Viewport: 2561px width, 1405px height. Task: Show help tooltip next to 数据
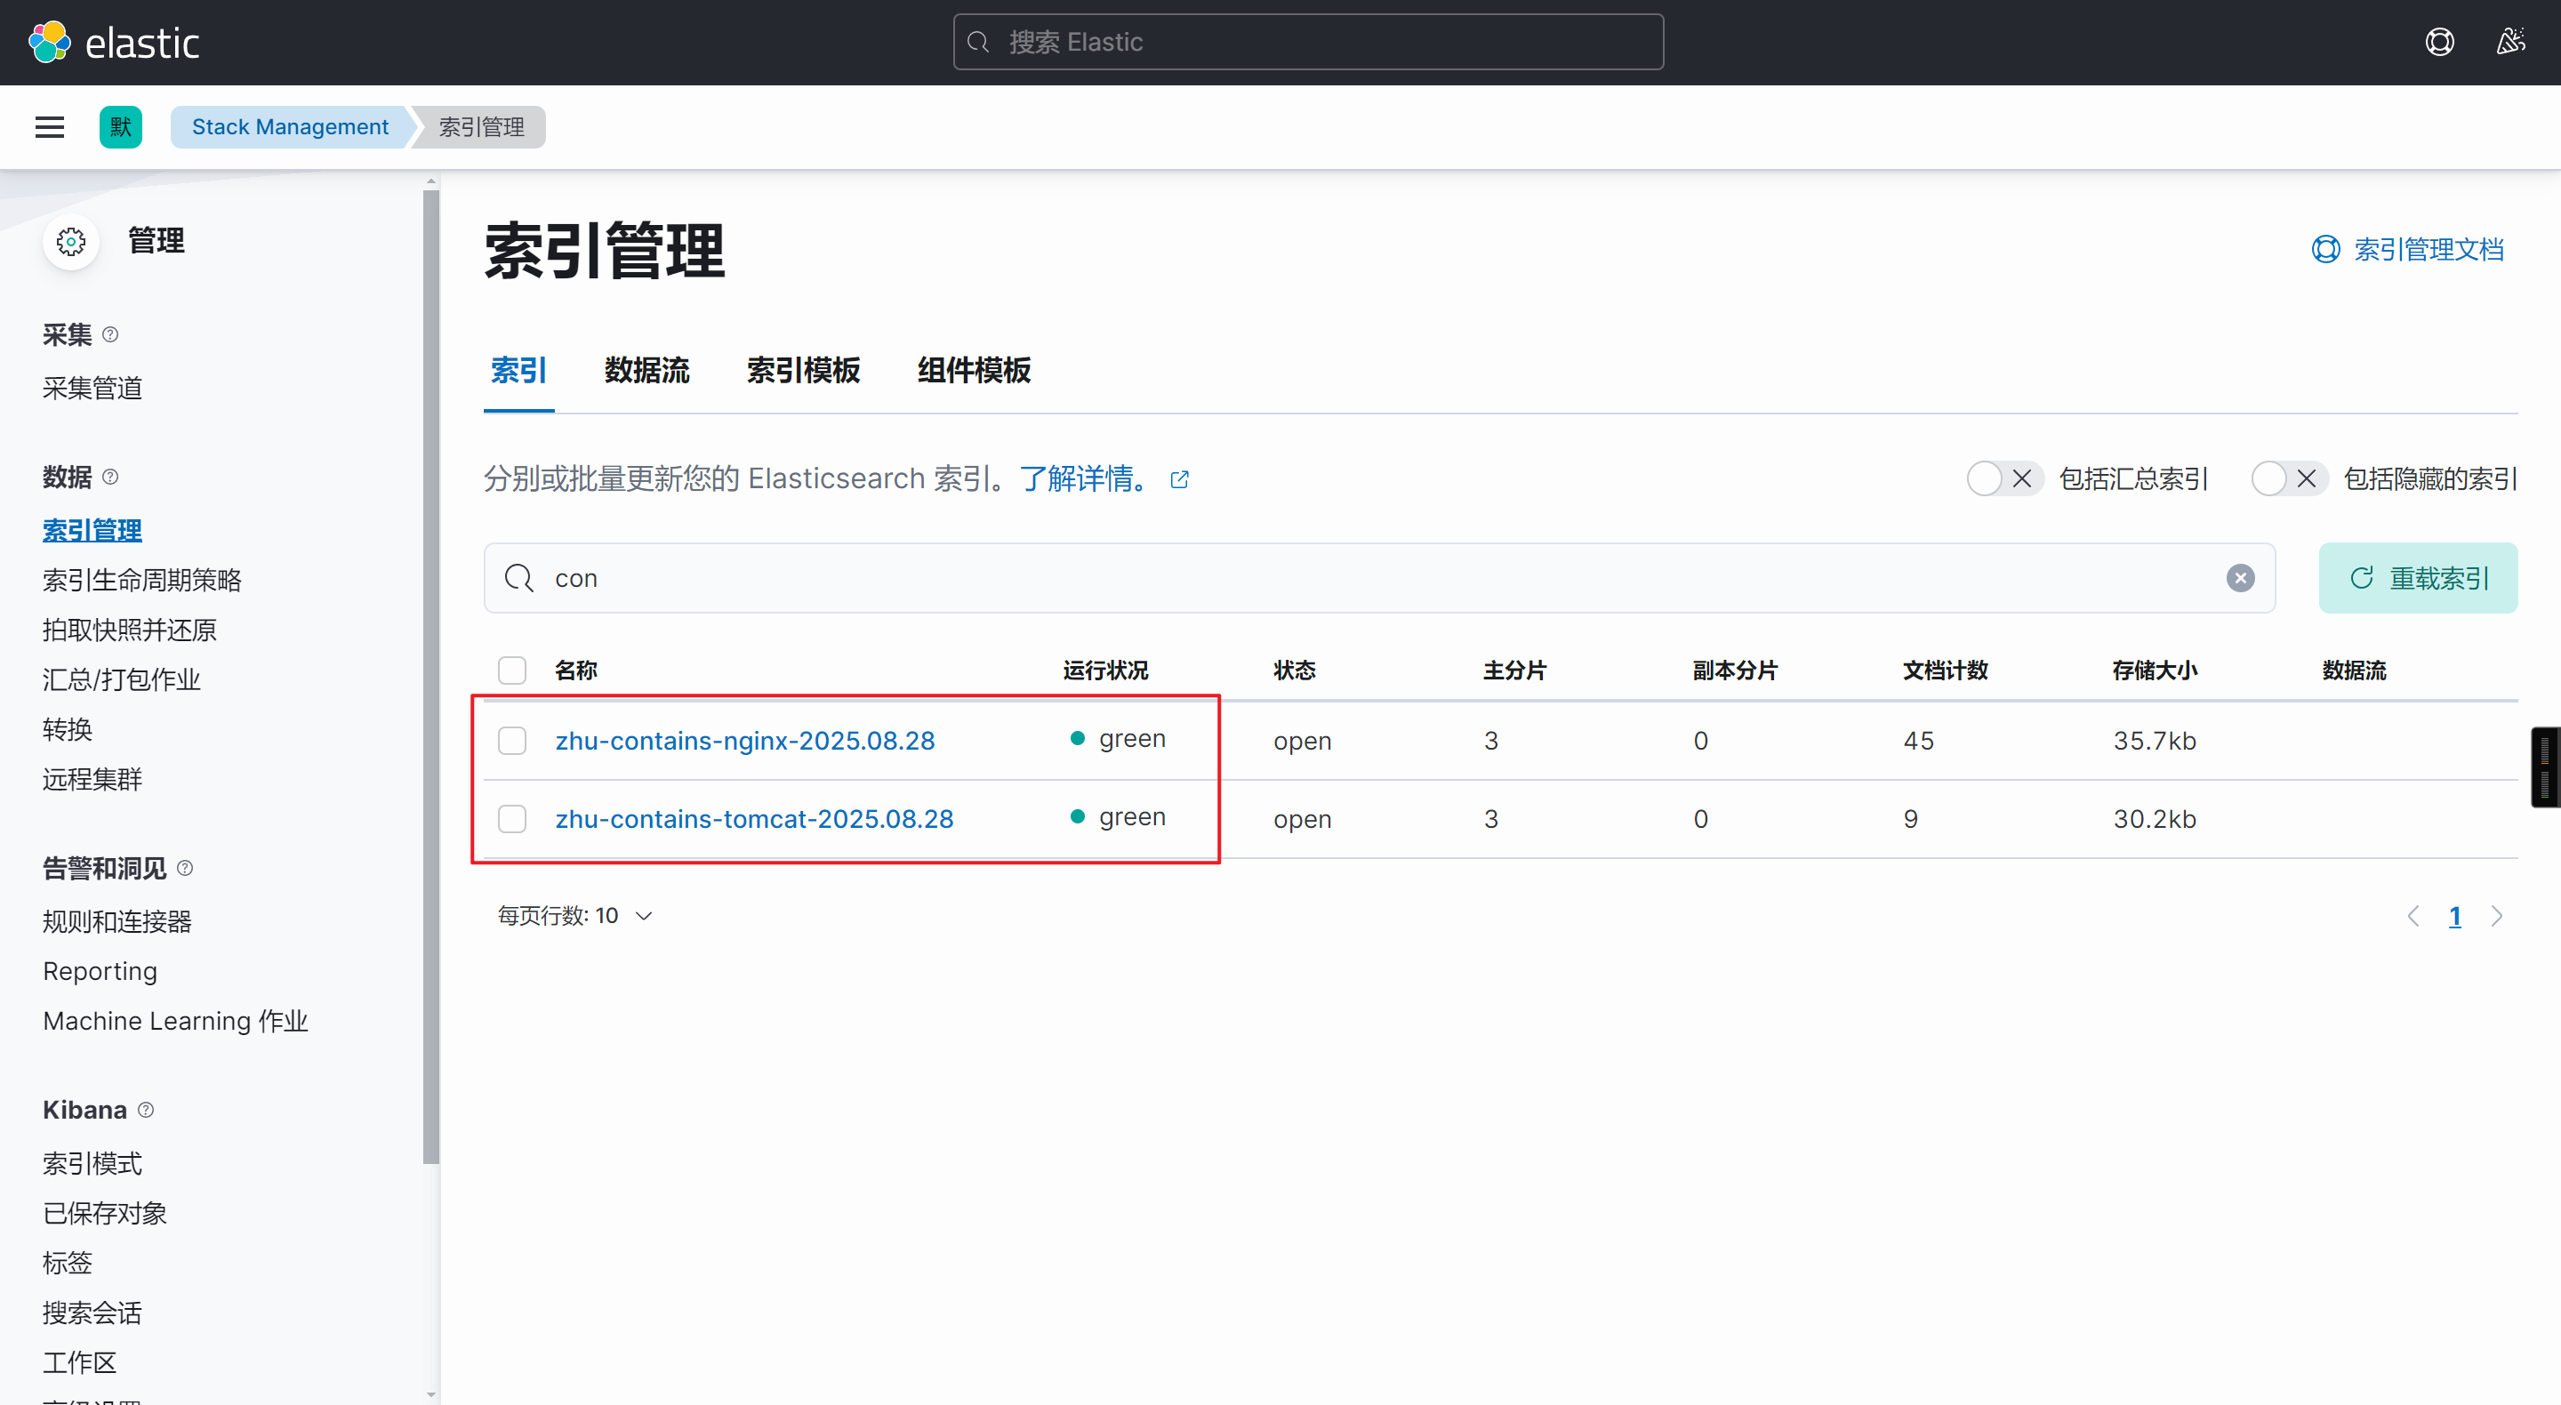coord(110,478)
